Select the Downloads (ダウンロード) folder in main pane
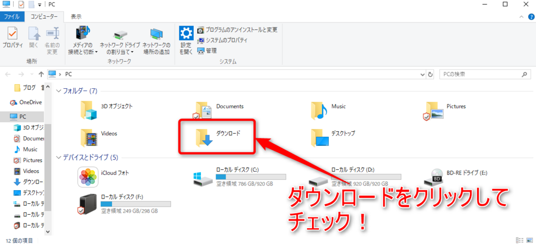This screenshot has height=245, width=536. coord(218,137)
